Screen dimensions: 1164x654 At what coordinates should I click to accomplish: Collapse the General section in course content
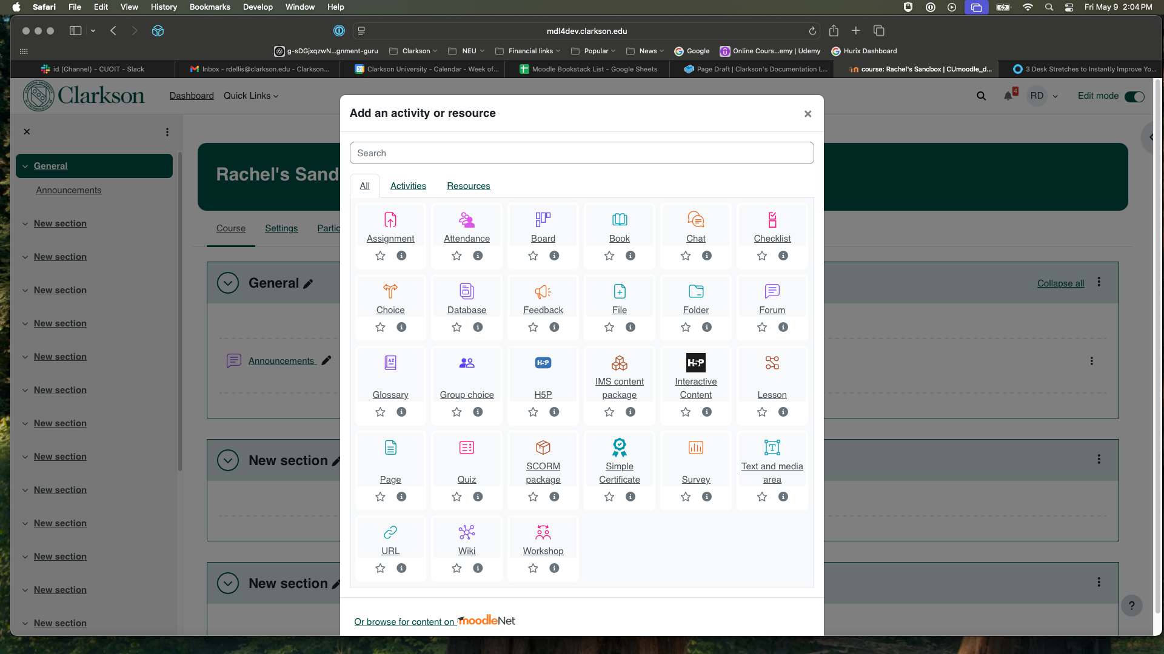pyautogui.click(x=228, y=283)
